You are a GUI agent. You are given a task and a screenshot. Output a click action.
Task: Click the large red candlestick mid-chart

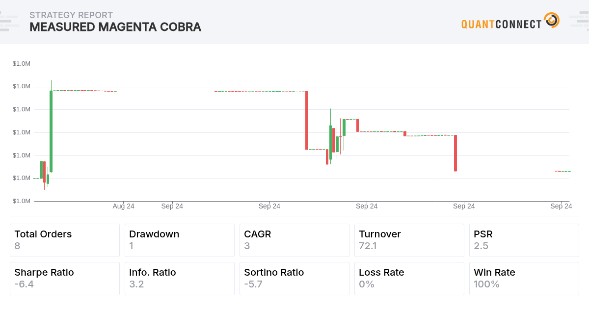pyautogui.click(x=307, y=120)
